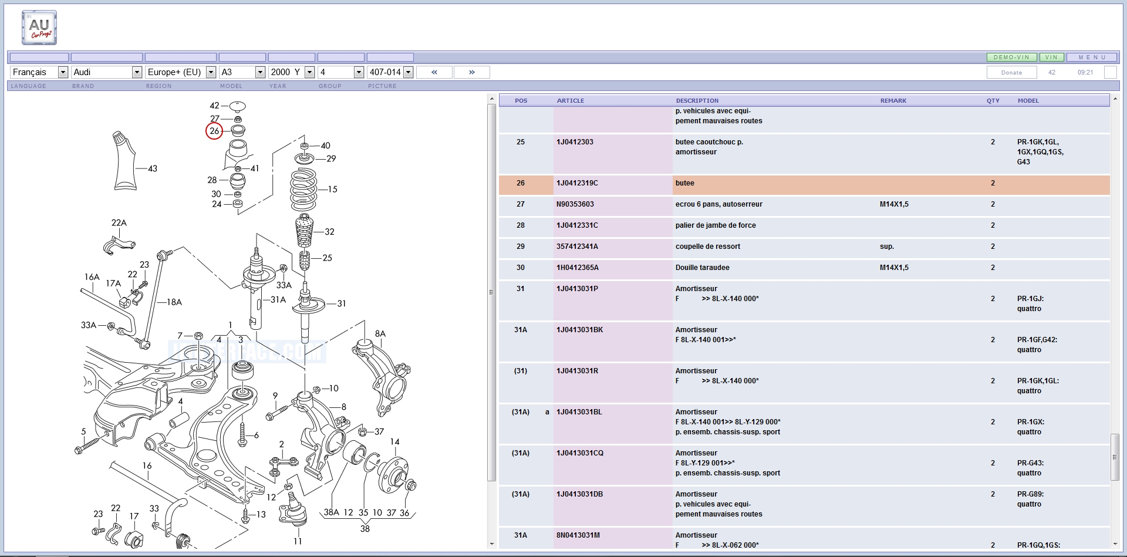Go to previous picture with « arrow
1127x557 pixels.
pos(434,72)
